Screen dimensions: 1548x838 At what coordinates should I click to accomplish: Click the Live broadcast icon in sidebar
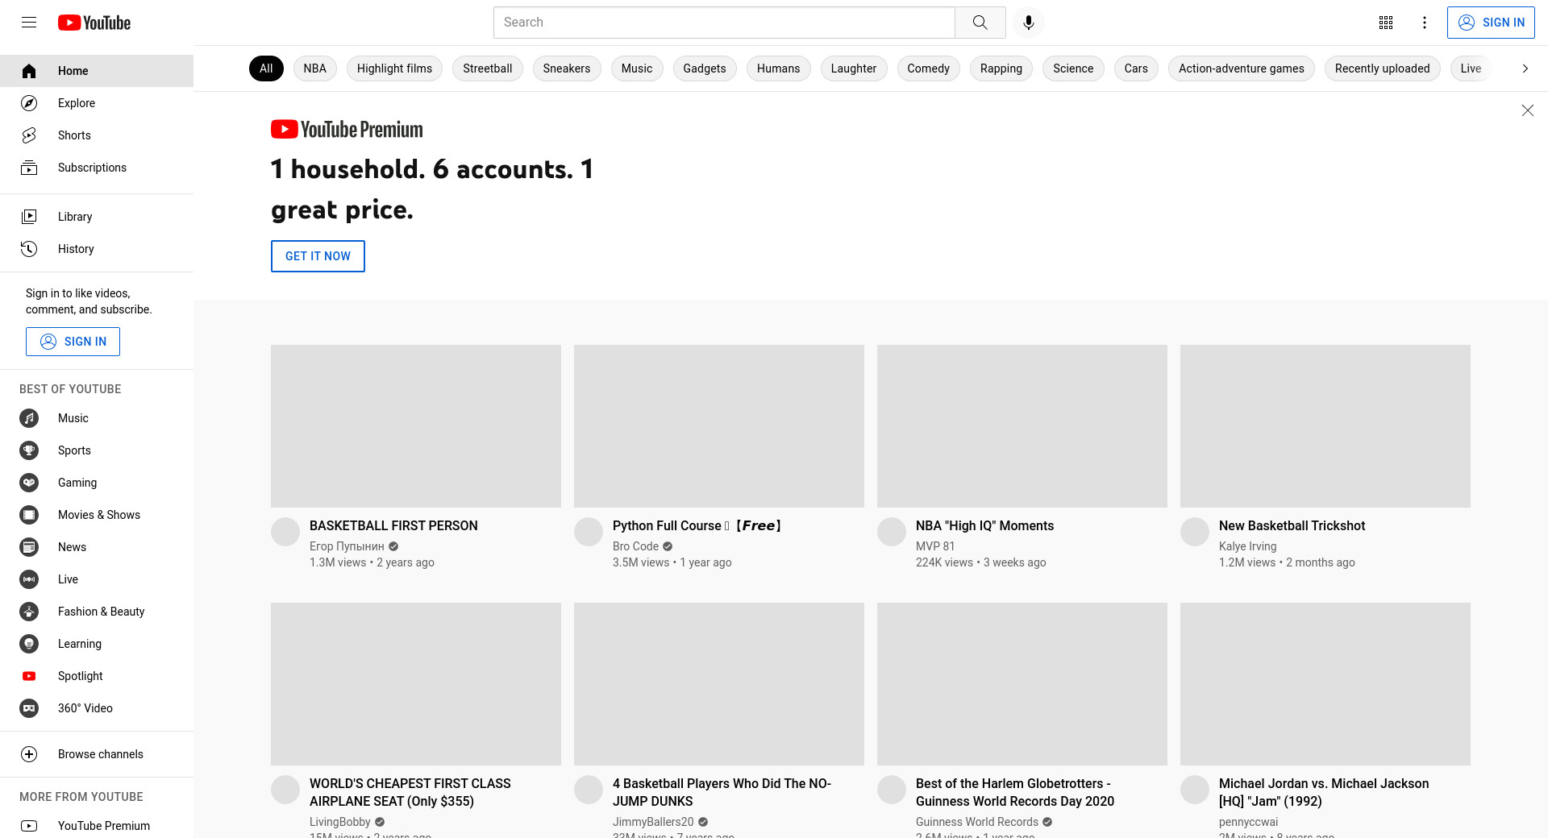coord(29,579)
